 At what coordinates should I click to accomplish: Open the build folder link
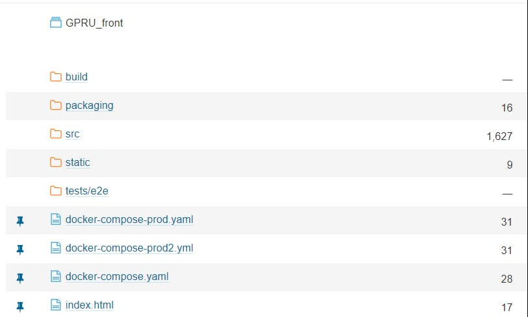coord(77,76)
